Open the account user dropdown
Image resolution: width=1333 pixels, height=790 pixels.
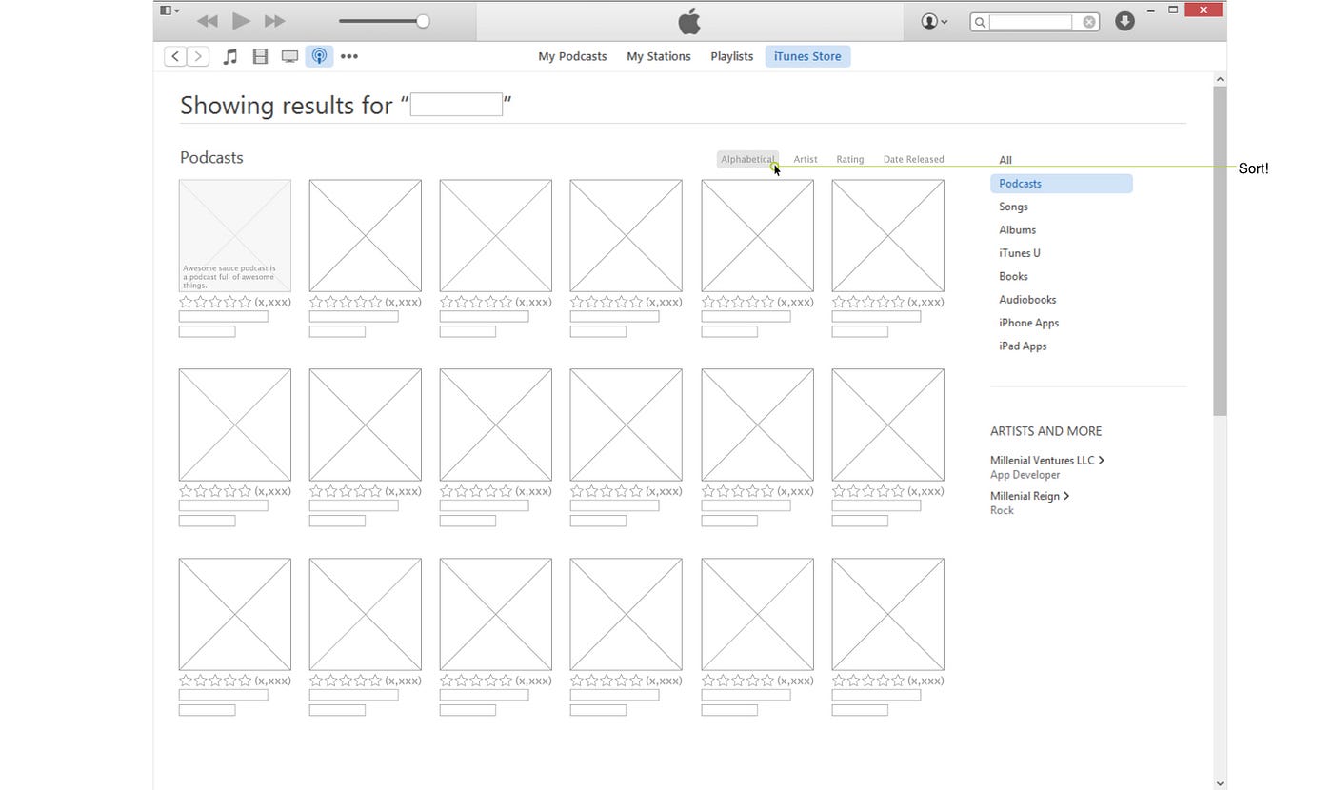[x=934, y=21]
